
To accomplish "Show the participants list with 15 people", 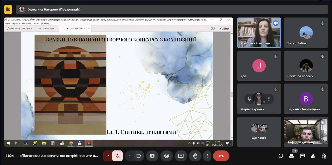I will click(x=292, y=156).
